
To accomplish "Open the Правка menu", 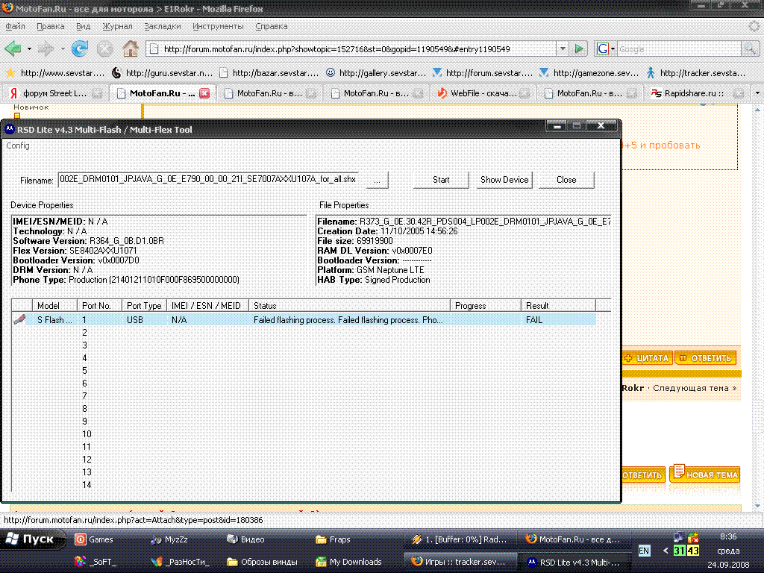I will point(50,26).
